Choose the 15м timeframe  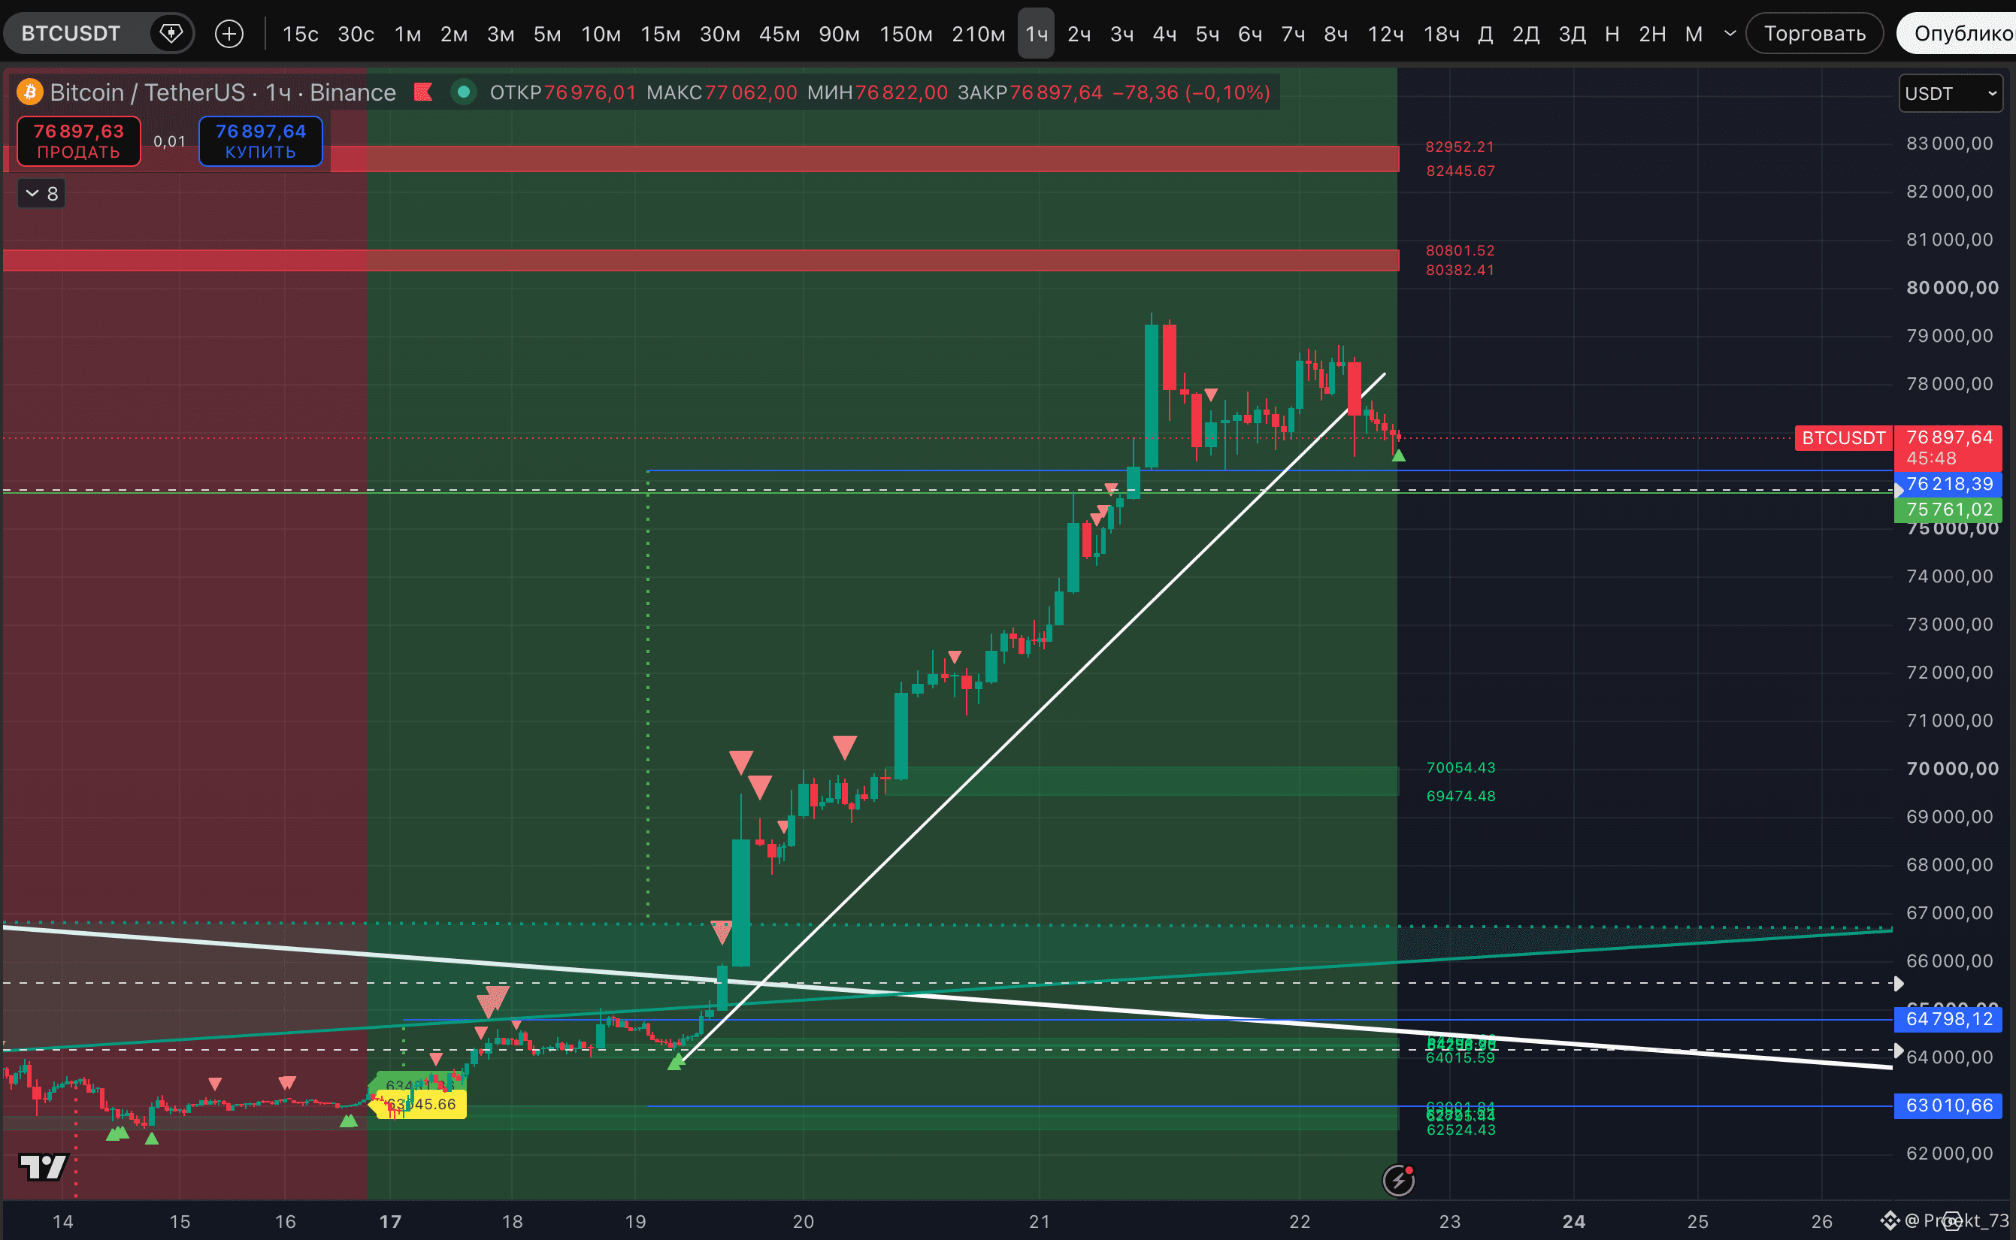tap(660, 34)
